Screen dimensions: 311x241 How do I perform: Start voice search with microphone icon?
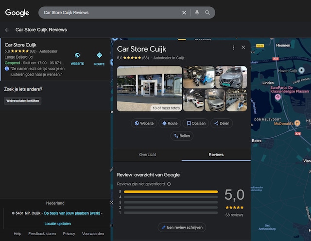tap(197, 13)
